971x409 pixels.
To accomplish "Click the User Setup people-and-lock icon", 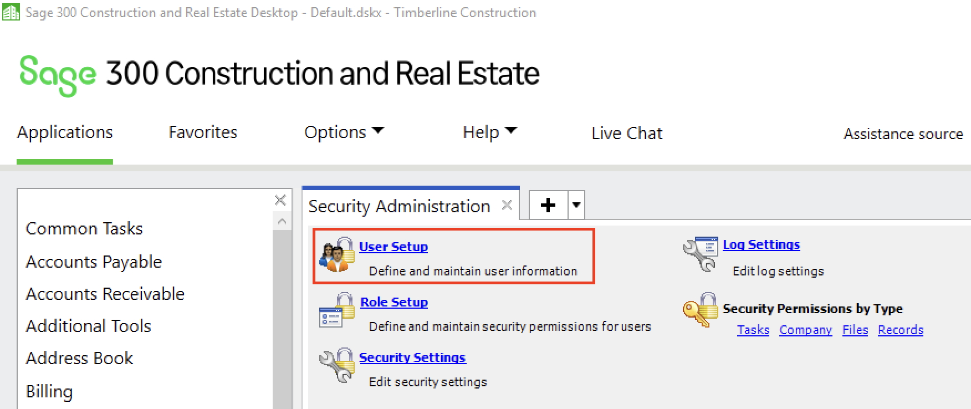I will point(337,255).
